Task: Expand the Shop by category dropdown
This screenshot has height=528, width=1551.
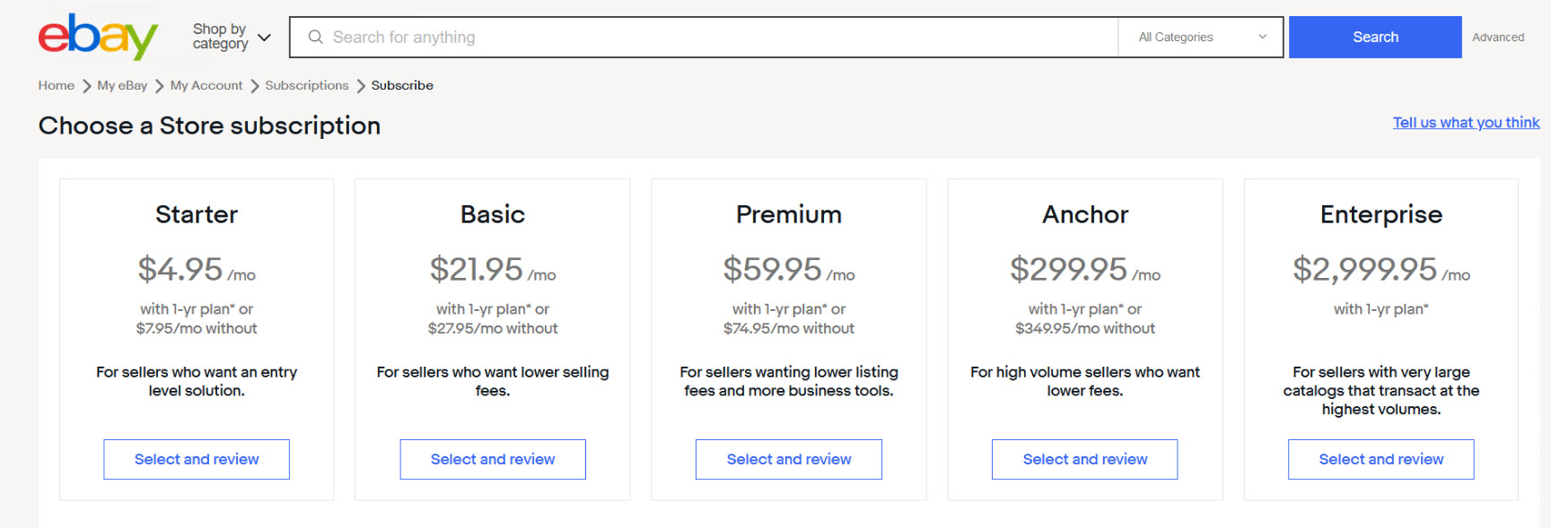Action: 219,37
